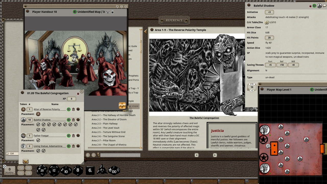Open Area 2-3 – Plain Hallway entry
Viewport: 327px width, 184px height.
(104, 124)
